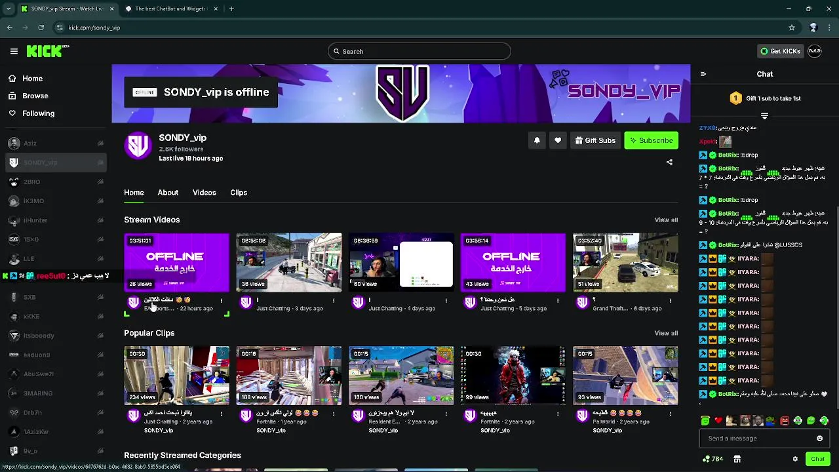Screen dimensions: 839x472
Task: Open options for the 08:38:59 video
Action: (x=446, y=301)
